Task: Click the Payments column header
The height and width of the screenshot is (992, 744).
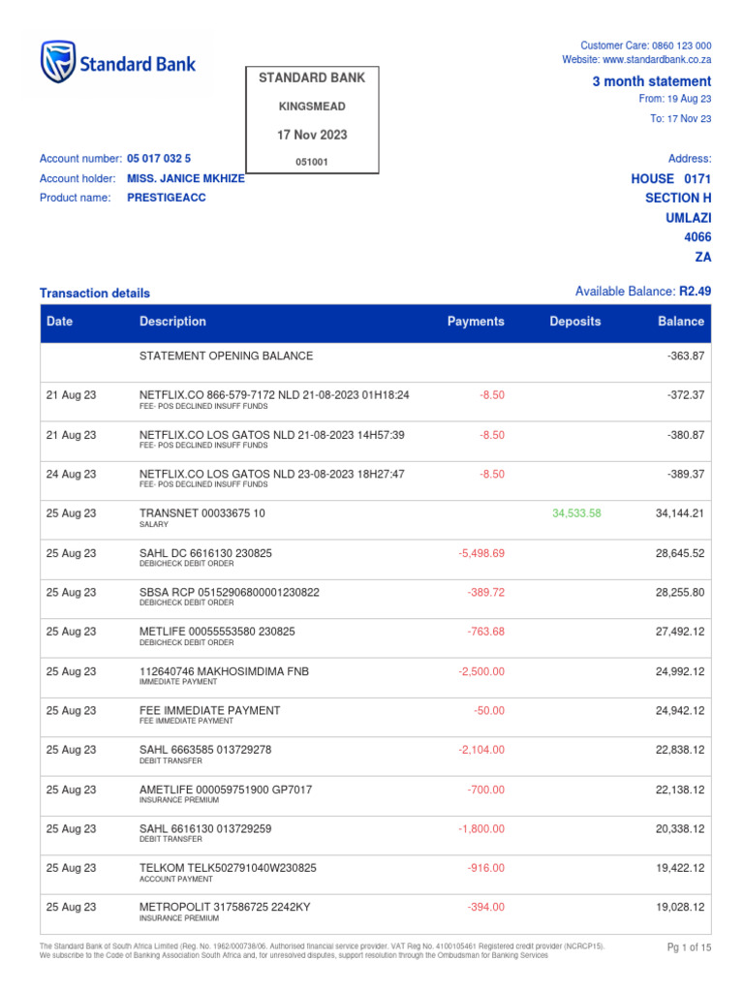Action: (x=476, y=322)
